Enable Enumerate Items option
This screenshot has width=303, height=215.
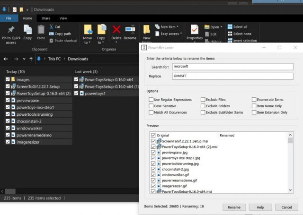(254, 100)
